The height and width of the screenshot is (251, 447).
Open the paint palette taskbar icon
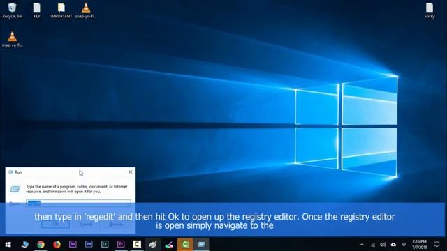click(x=153, y=244)
